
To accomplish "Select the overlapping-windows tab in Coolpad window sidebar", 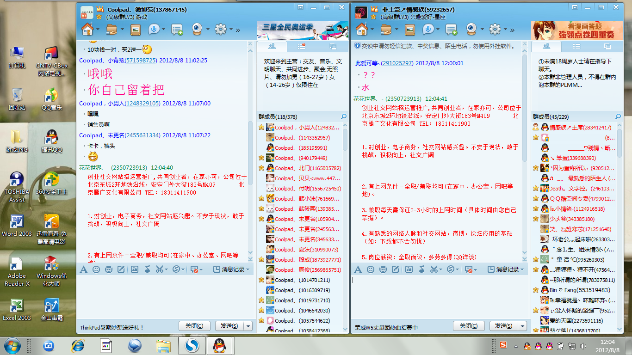I will tap(333, 46).
